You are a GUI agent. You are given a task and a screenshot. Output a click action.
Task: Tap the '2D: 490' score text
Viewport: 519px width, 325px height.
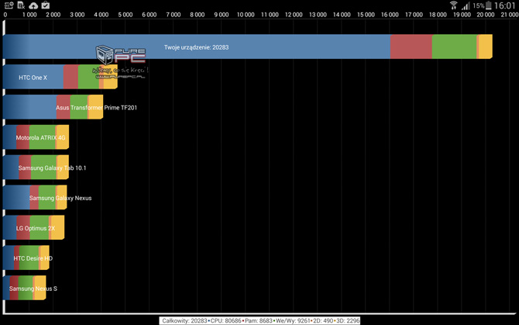(x=323, y=320)
